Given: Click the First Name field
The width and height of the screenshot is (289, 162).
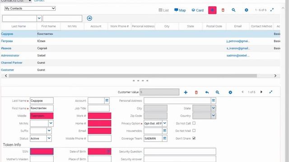Looking at the screenshot, I should 42,108.
